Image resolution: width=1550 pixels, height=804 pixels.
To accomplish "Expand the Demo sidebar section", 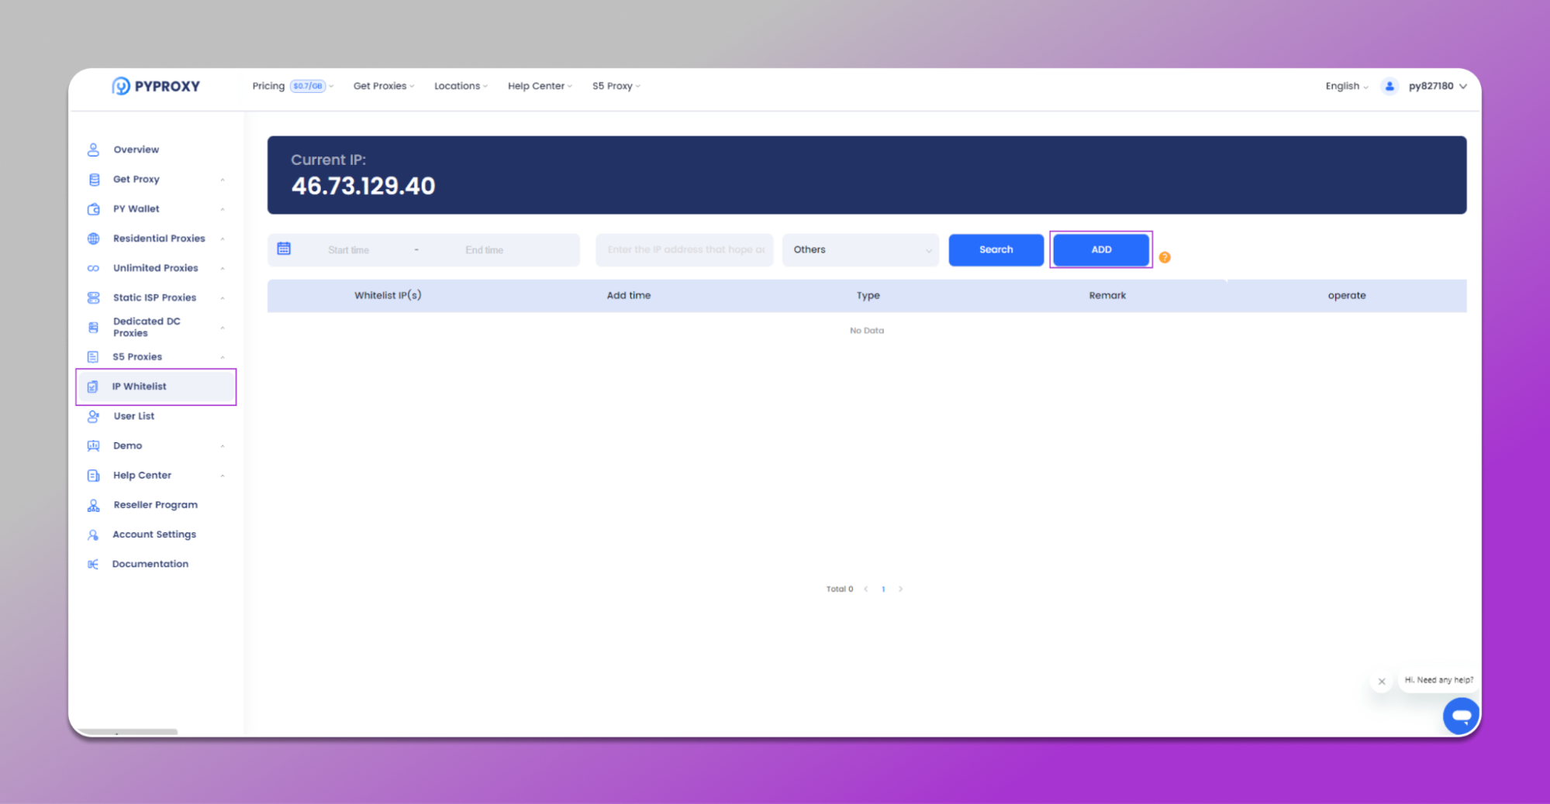I will tap(223, 446).
